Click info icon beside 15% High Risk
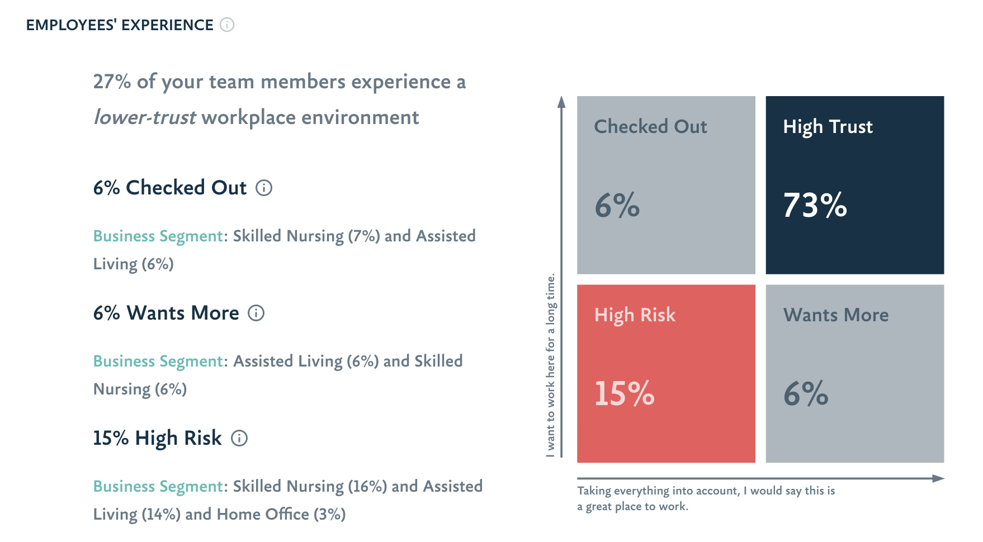This screenshot has width=983, height=542. (239, 438)
